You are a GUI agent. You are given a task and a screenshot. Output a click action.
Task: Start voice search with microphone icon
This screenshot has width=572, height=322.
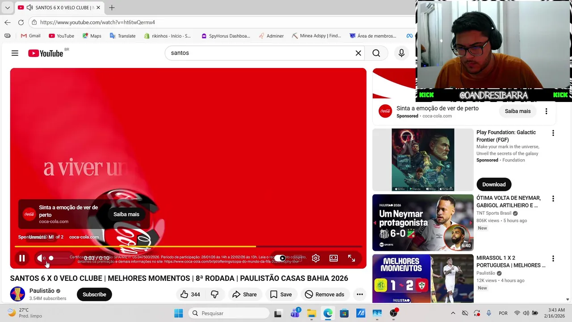point(401,53)
